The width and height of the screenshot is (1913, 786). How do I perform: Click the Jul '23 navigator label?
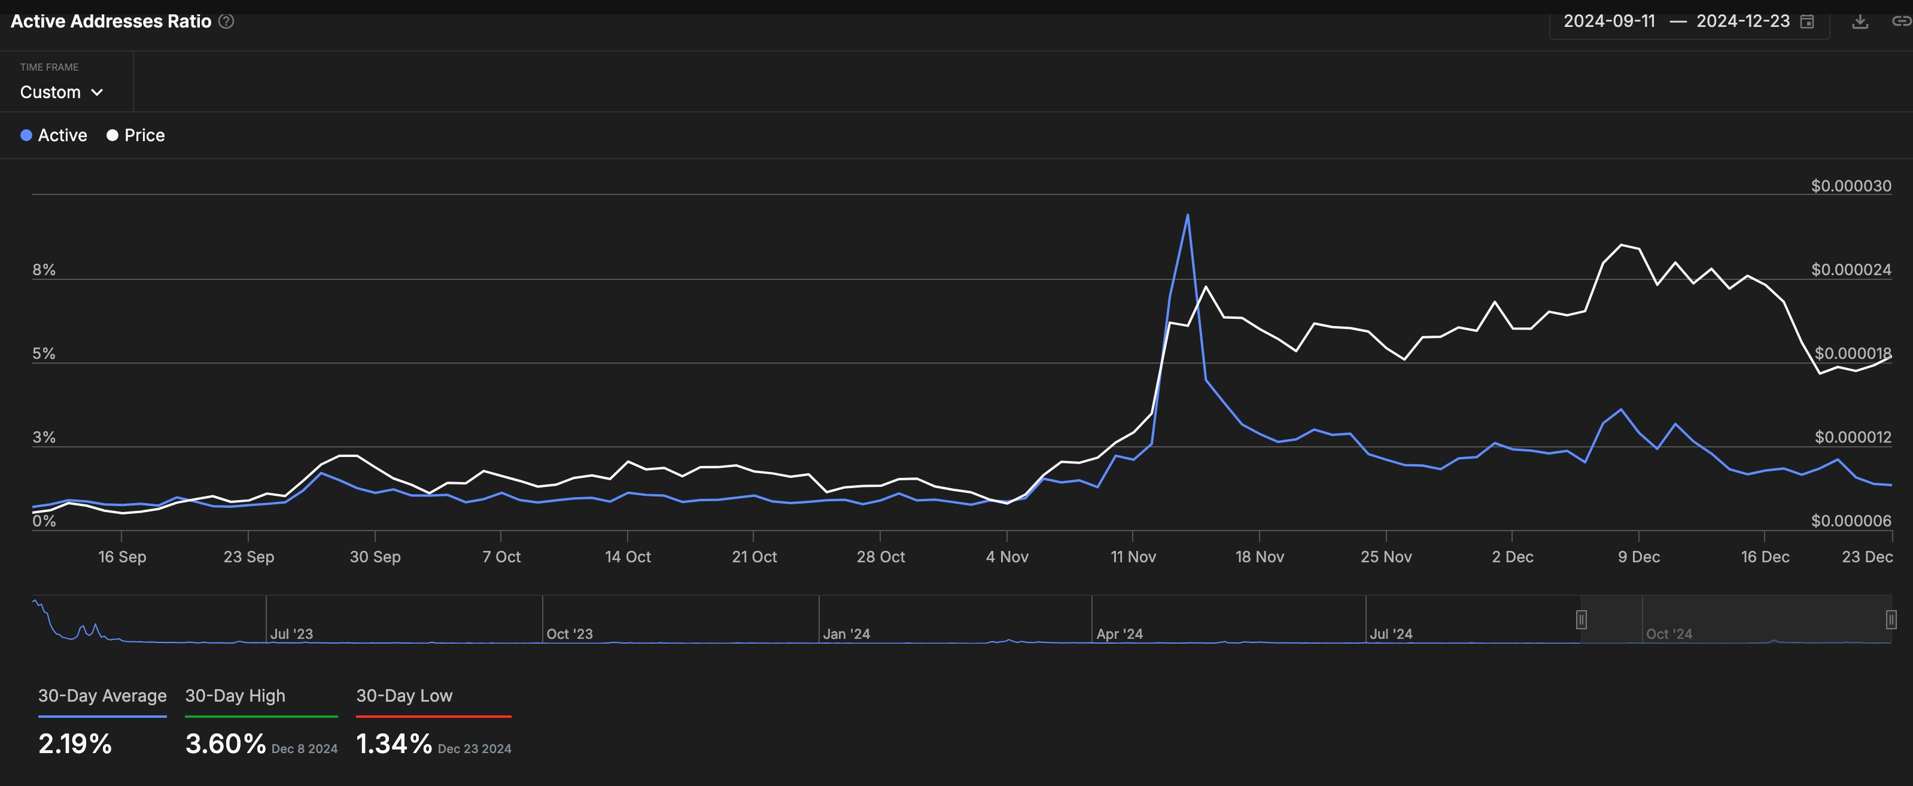pyautogui.click(x=292, y=634)
